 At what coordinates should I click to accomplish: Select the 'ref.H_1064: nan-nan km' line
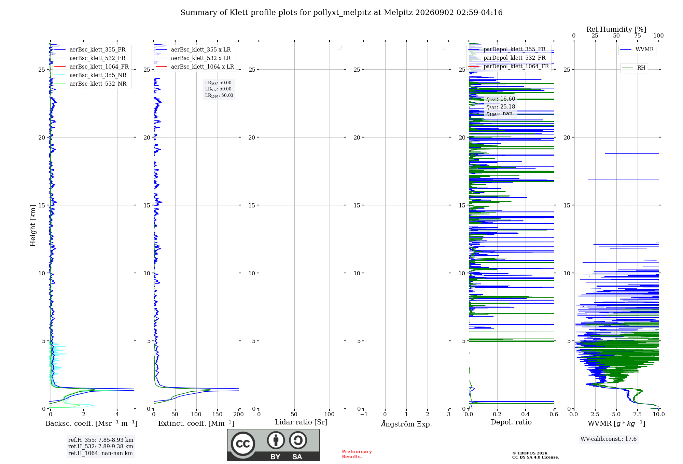point(100,453)
